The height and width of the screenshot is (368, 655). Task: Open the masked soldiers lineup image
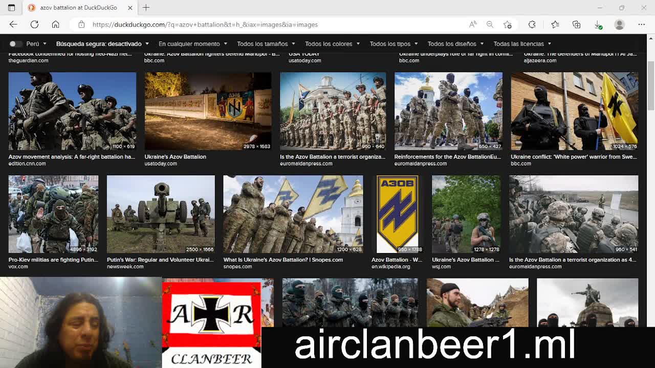(x=350, y=303)
